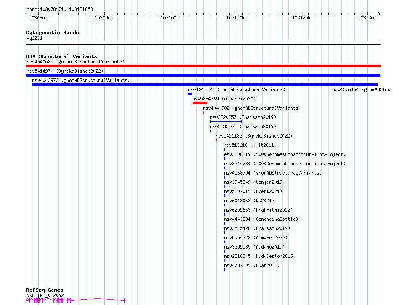
Task: Click the 103110k ruler label
Action: [x=235, y=18]
